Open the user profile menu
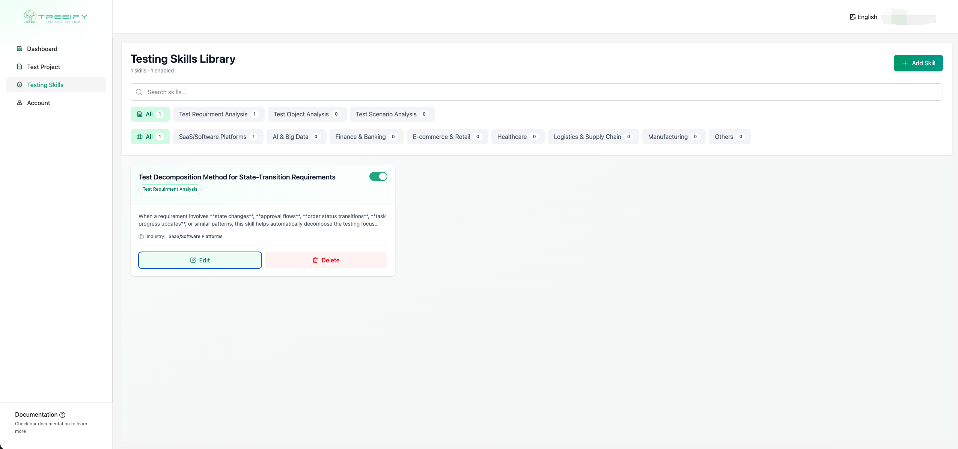958x449 pixels. 908,17
